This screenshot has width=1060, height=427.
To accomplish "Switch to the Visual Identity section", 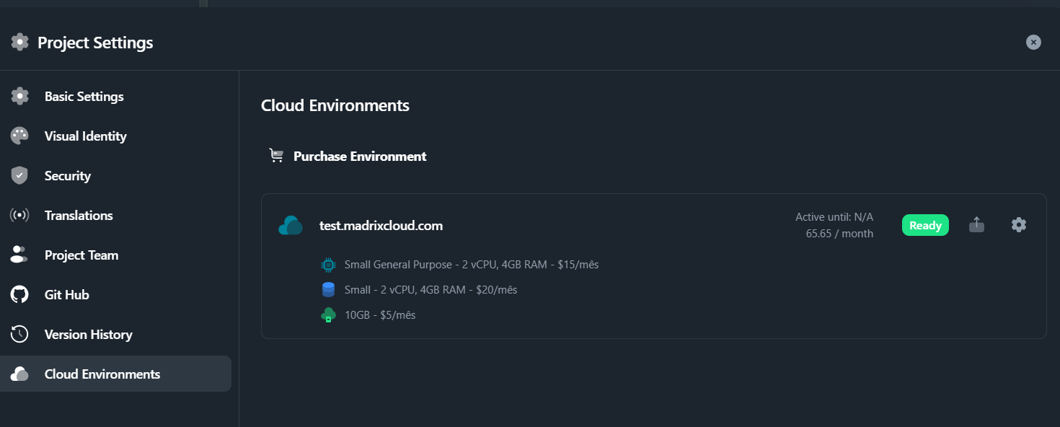I will [85, 136].
